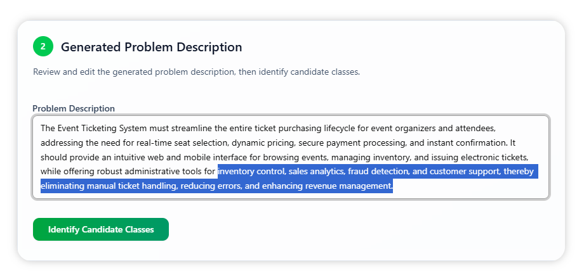Viewport: 584px width, 280px height.
Task: Place cursor after 'revenue management.' ending
Action: 394,186
